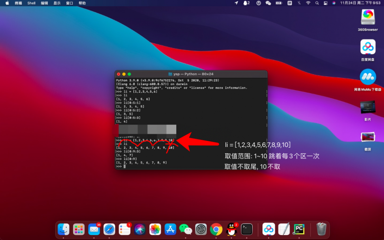Click the date and time 11月24日 周二
Image resolution: width=384 pixels, height=240 pixels.
[x=360, y=3]
